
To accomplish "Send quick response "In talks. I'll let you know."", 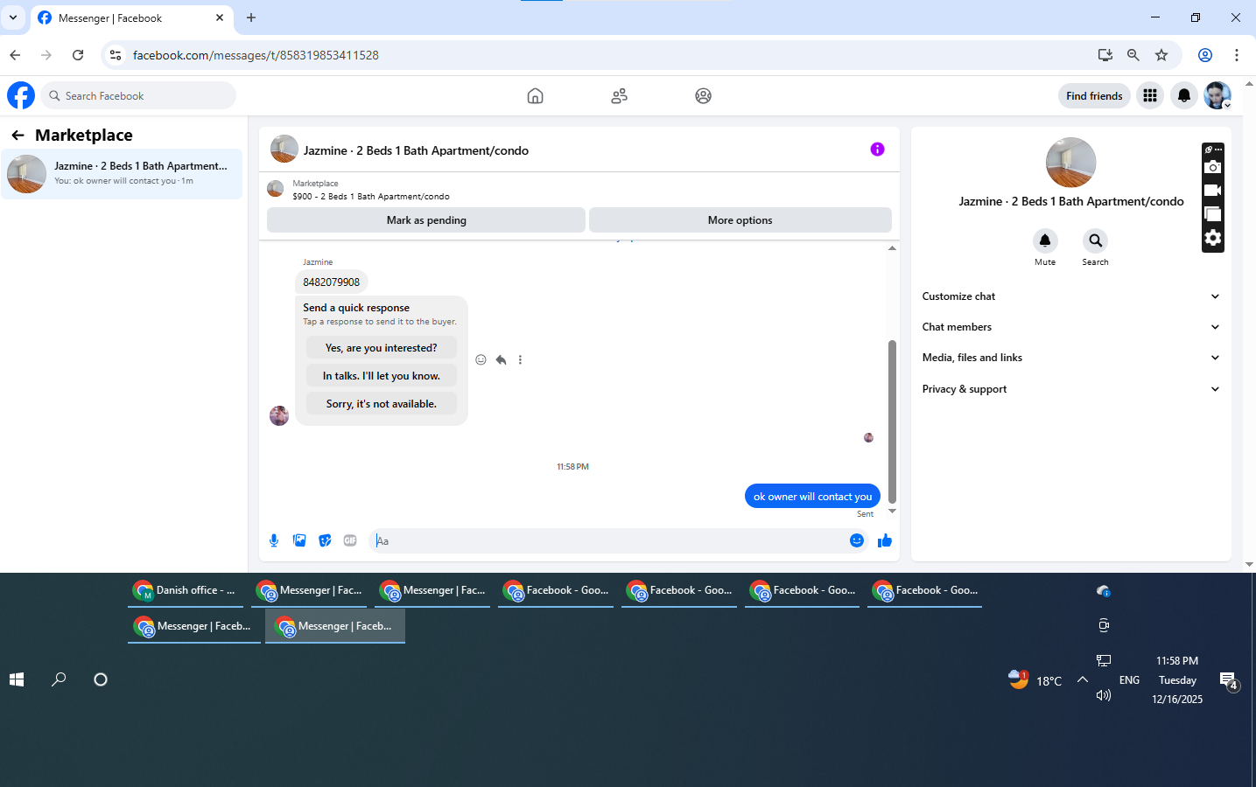I will point(382,376).
